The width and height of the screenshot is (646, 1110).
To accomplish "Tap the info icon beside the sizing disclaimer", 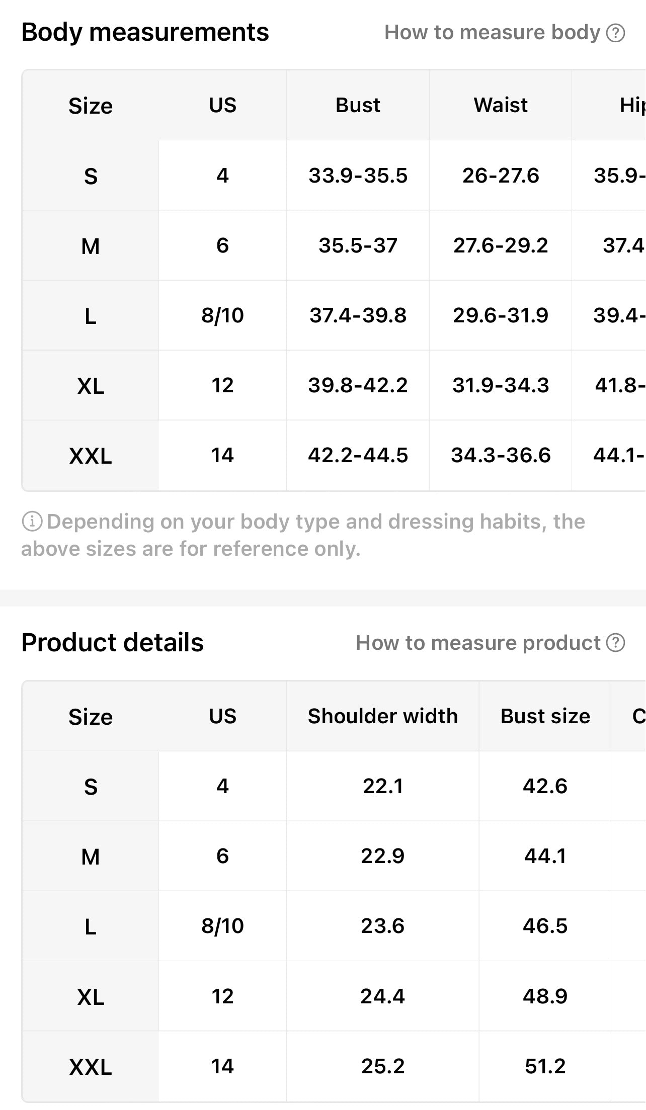I will coord(32,522).
